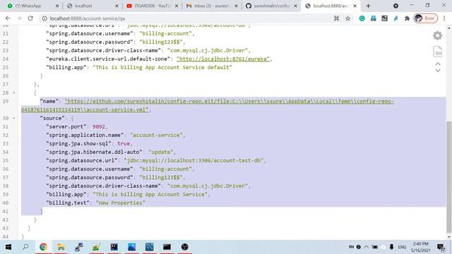This screenshot has height=254, width=452.
Task: Open the QR code icon in the address bar
Action: click(336, 18)
